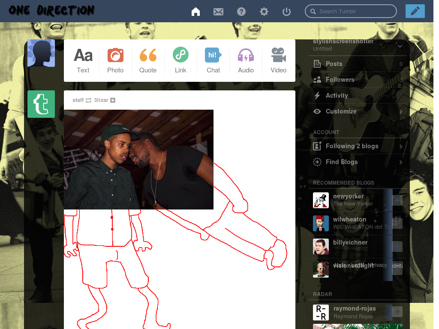Click the blue compose pencil button
Screen dimensions: 439x329
[415, 11]
